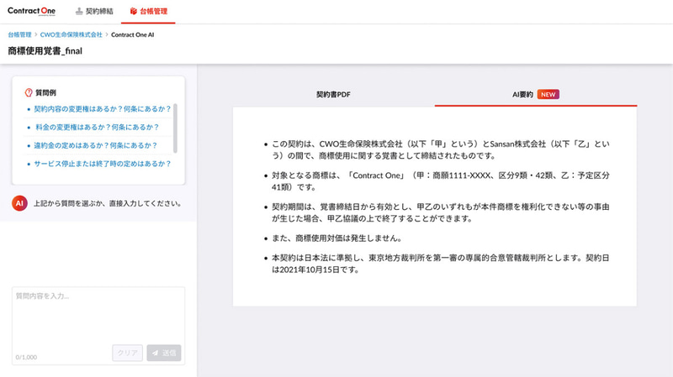Click summary line starting 本契約は日本法に準拠し
The height and width of the screenshot is (377, 673).
(x=441, y=264)
